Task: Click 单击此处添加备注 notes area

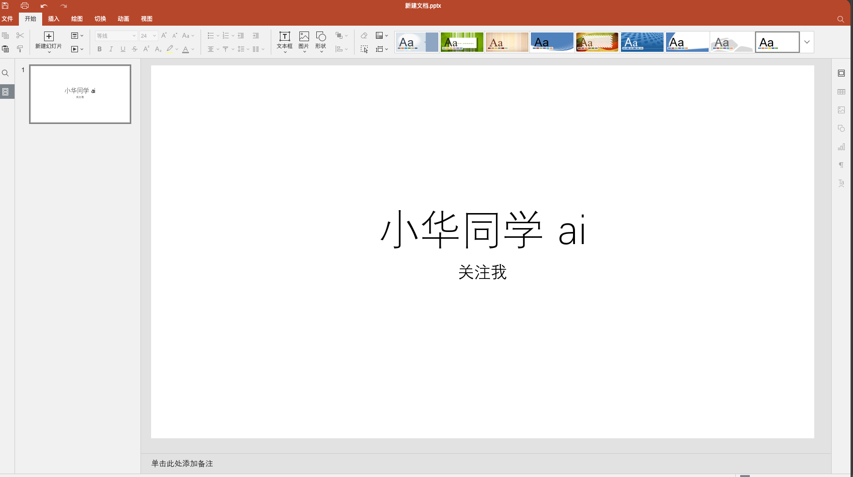Action: [182, 463]
